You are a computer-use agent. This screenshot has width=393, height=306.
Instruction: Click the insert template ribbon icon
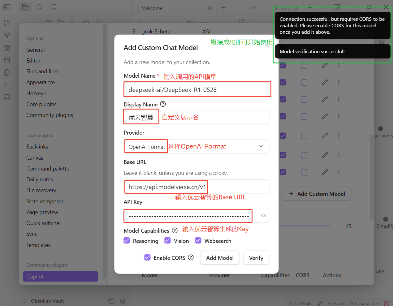pyautogui.click(x=7, y=72)
